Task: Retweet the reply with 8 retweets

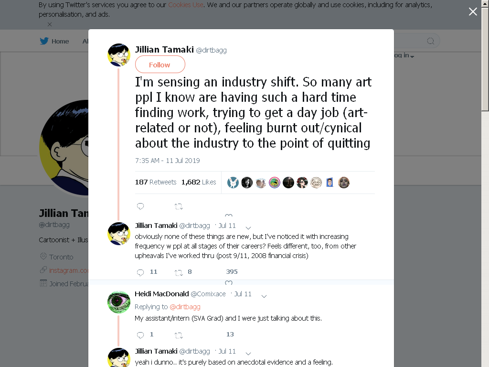Action: [179, 272]
